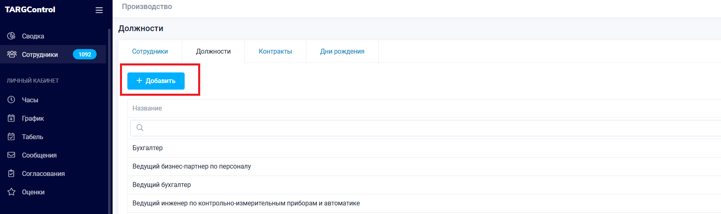Click the Часы clock icon
721x214 pixels.
11,100
